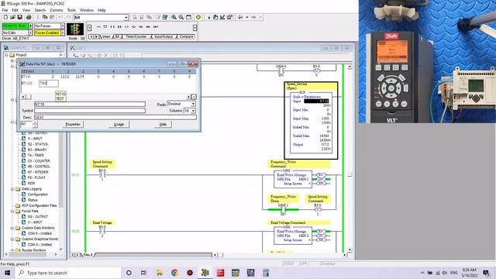Viewport: 496px width, 279px height.
Task: Click the online ladder animation icon
Action: point(75,29)
